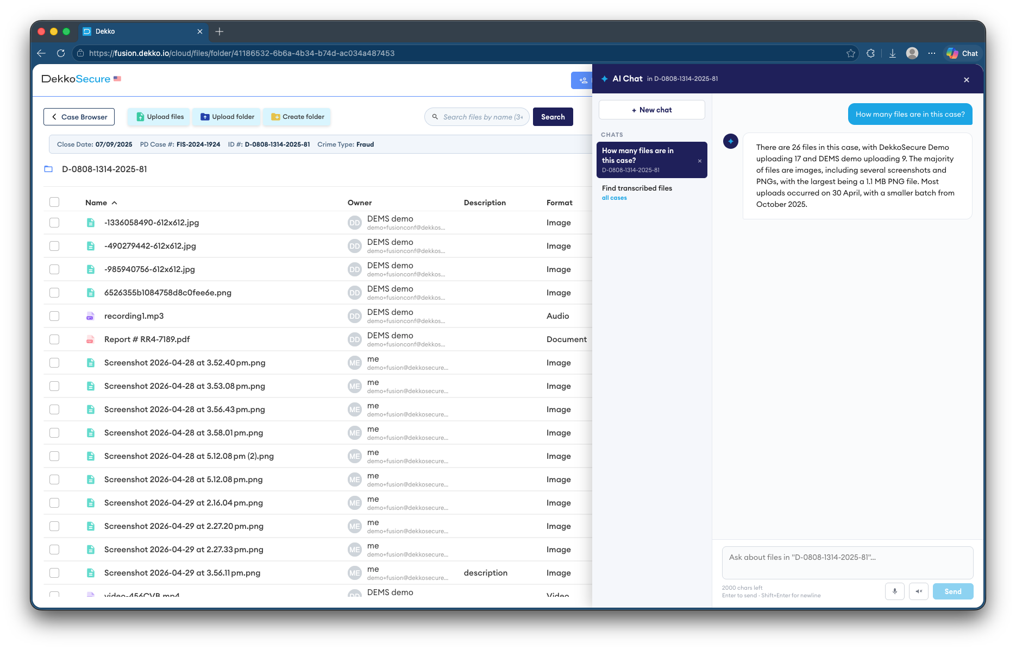
Task: Open browser profile avatar
Action: pyautogui.click(x=912, y=53)
